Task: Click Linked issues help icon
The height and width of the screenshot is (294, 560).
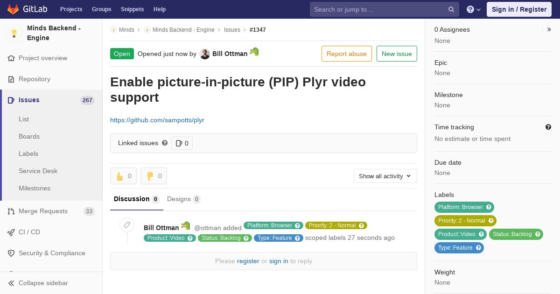Action: point(165,143)
